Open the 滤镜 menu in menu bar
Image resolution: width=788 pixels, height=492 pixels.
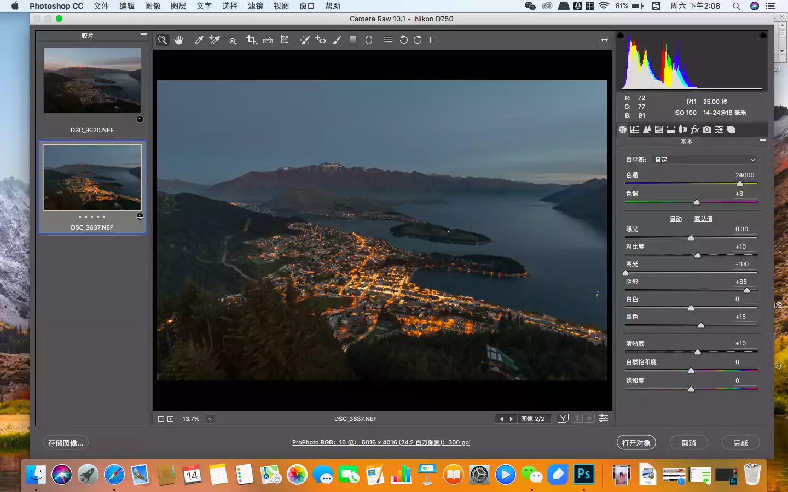point(256,6)
